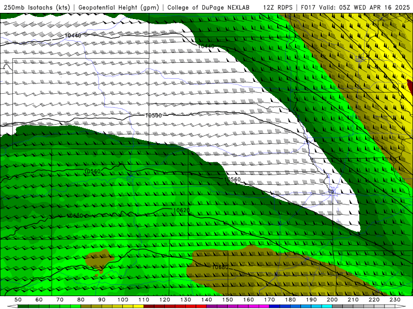The height and width of the screenshot is (309, 413).
Task: Click the eastern 10620 contour label
Action: 182,210
